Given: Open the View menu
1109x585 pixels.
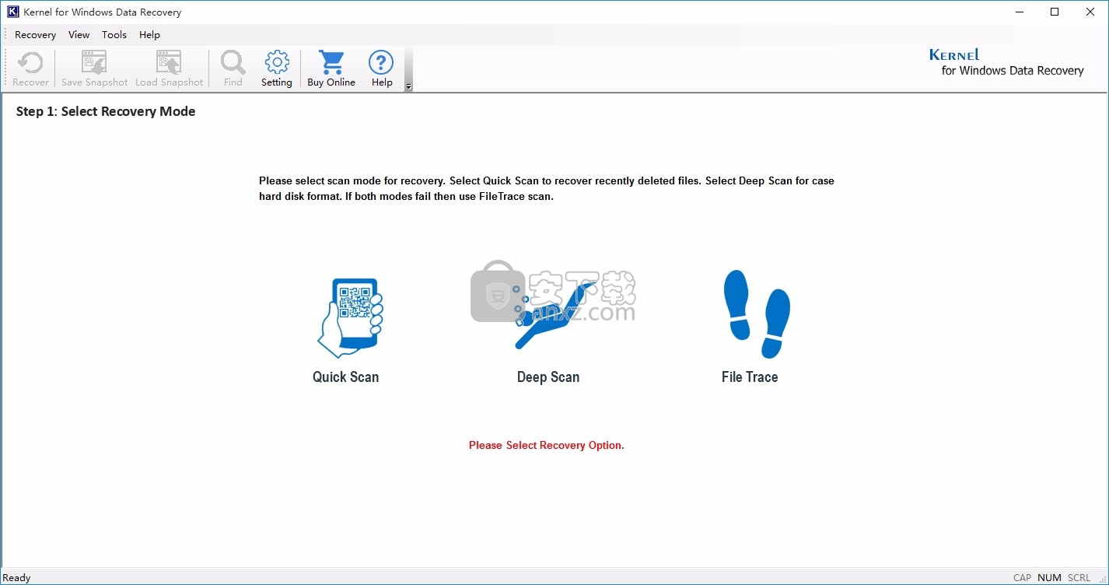Looking at the screenshot, I should [79, 35].
